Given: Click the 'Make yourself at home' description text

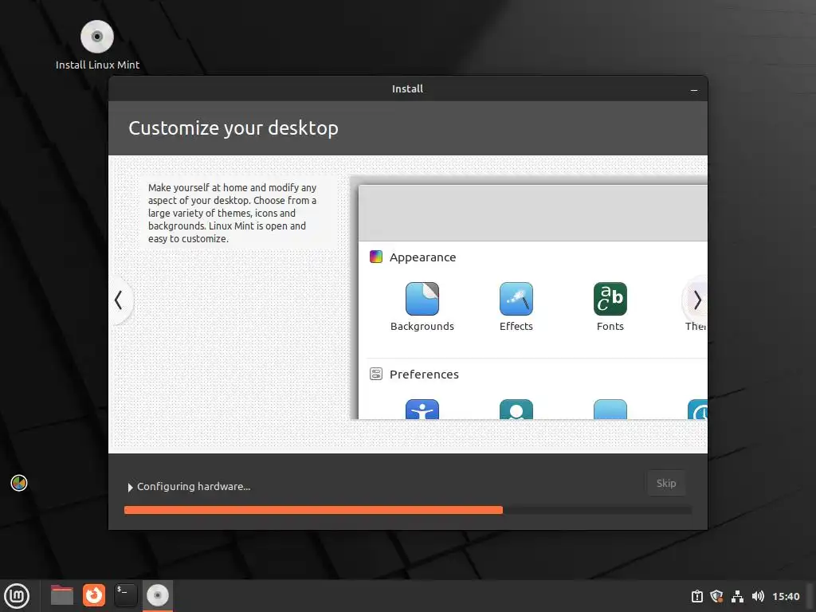Looking at the screenshot, I should point(232,213).
